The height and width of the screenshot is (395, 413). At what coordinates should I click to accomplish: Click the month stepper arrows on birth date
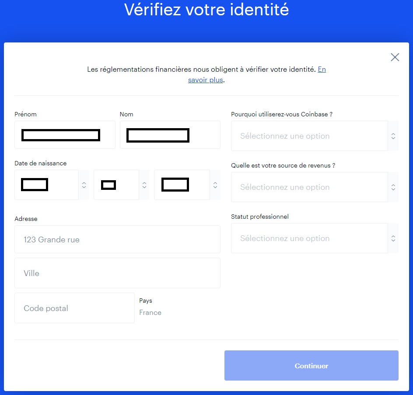pyautogui.click(x=144, y=185)
